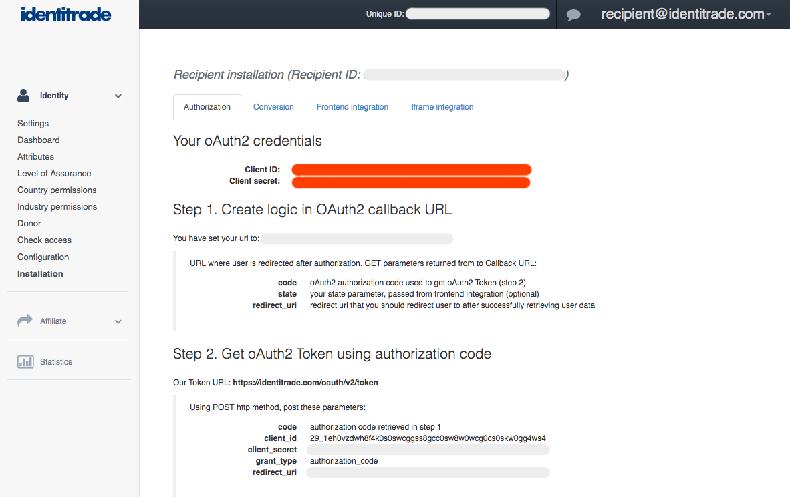Click the Statistics bar chart icon
The image size is (790, 497).
coord(25,361)
